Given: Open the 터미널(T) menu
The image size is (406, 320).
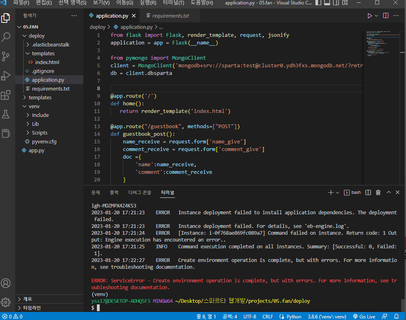Looking at the screenshot, I should [x=173, y=3].
